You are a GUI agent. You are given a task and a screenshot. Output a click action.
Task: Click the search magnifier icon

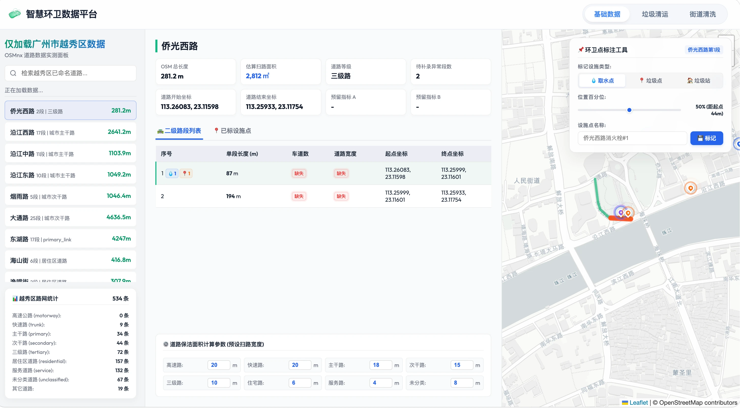13,73
